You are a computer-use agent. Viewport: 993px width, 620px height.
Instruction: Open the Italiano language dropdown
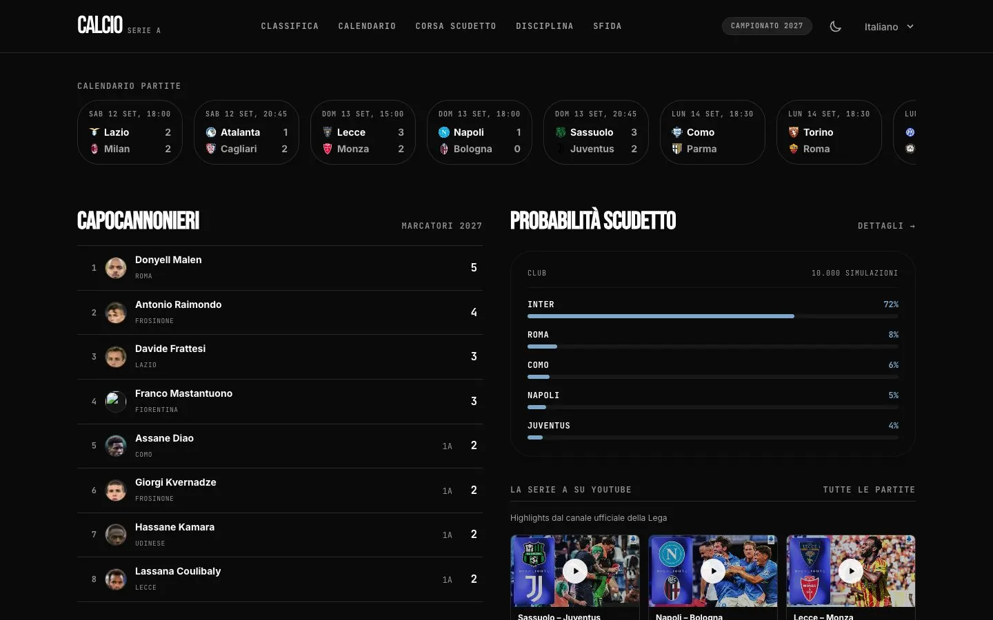889,27
